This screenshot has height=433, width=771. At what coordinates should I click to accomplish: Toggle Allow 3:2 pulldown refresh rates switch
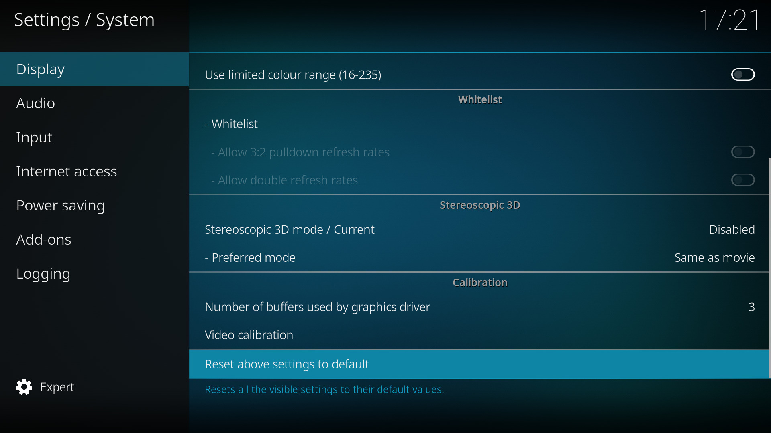coord(743,152)
